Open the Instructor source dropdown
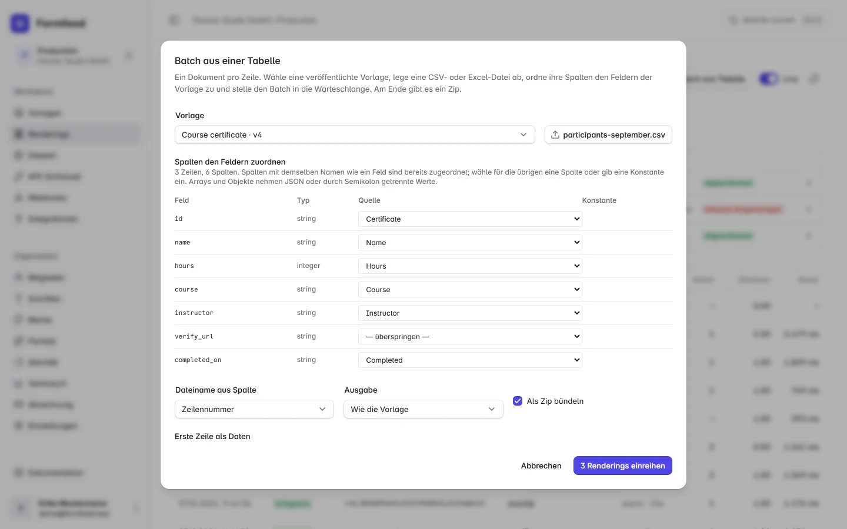The image size is (847, 529). click(x=470, y=313)
